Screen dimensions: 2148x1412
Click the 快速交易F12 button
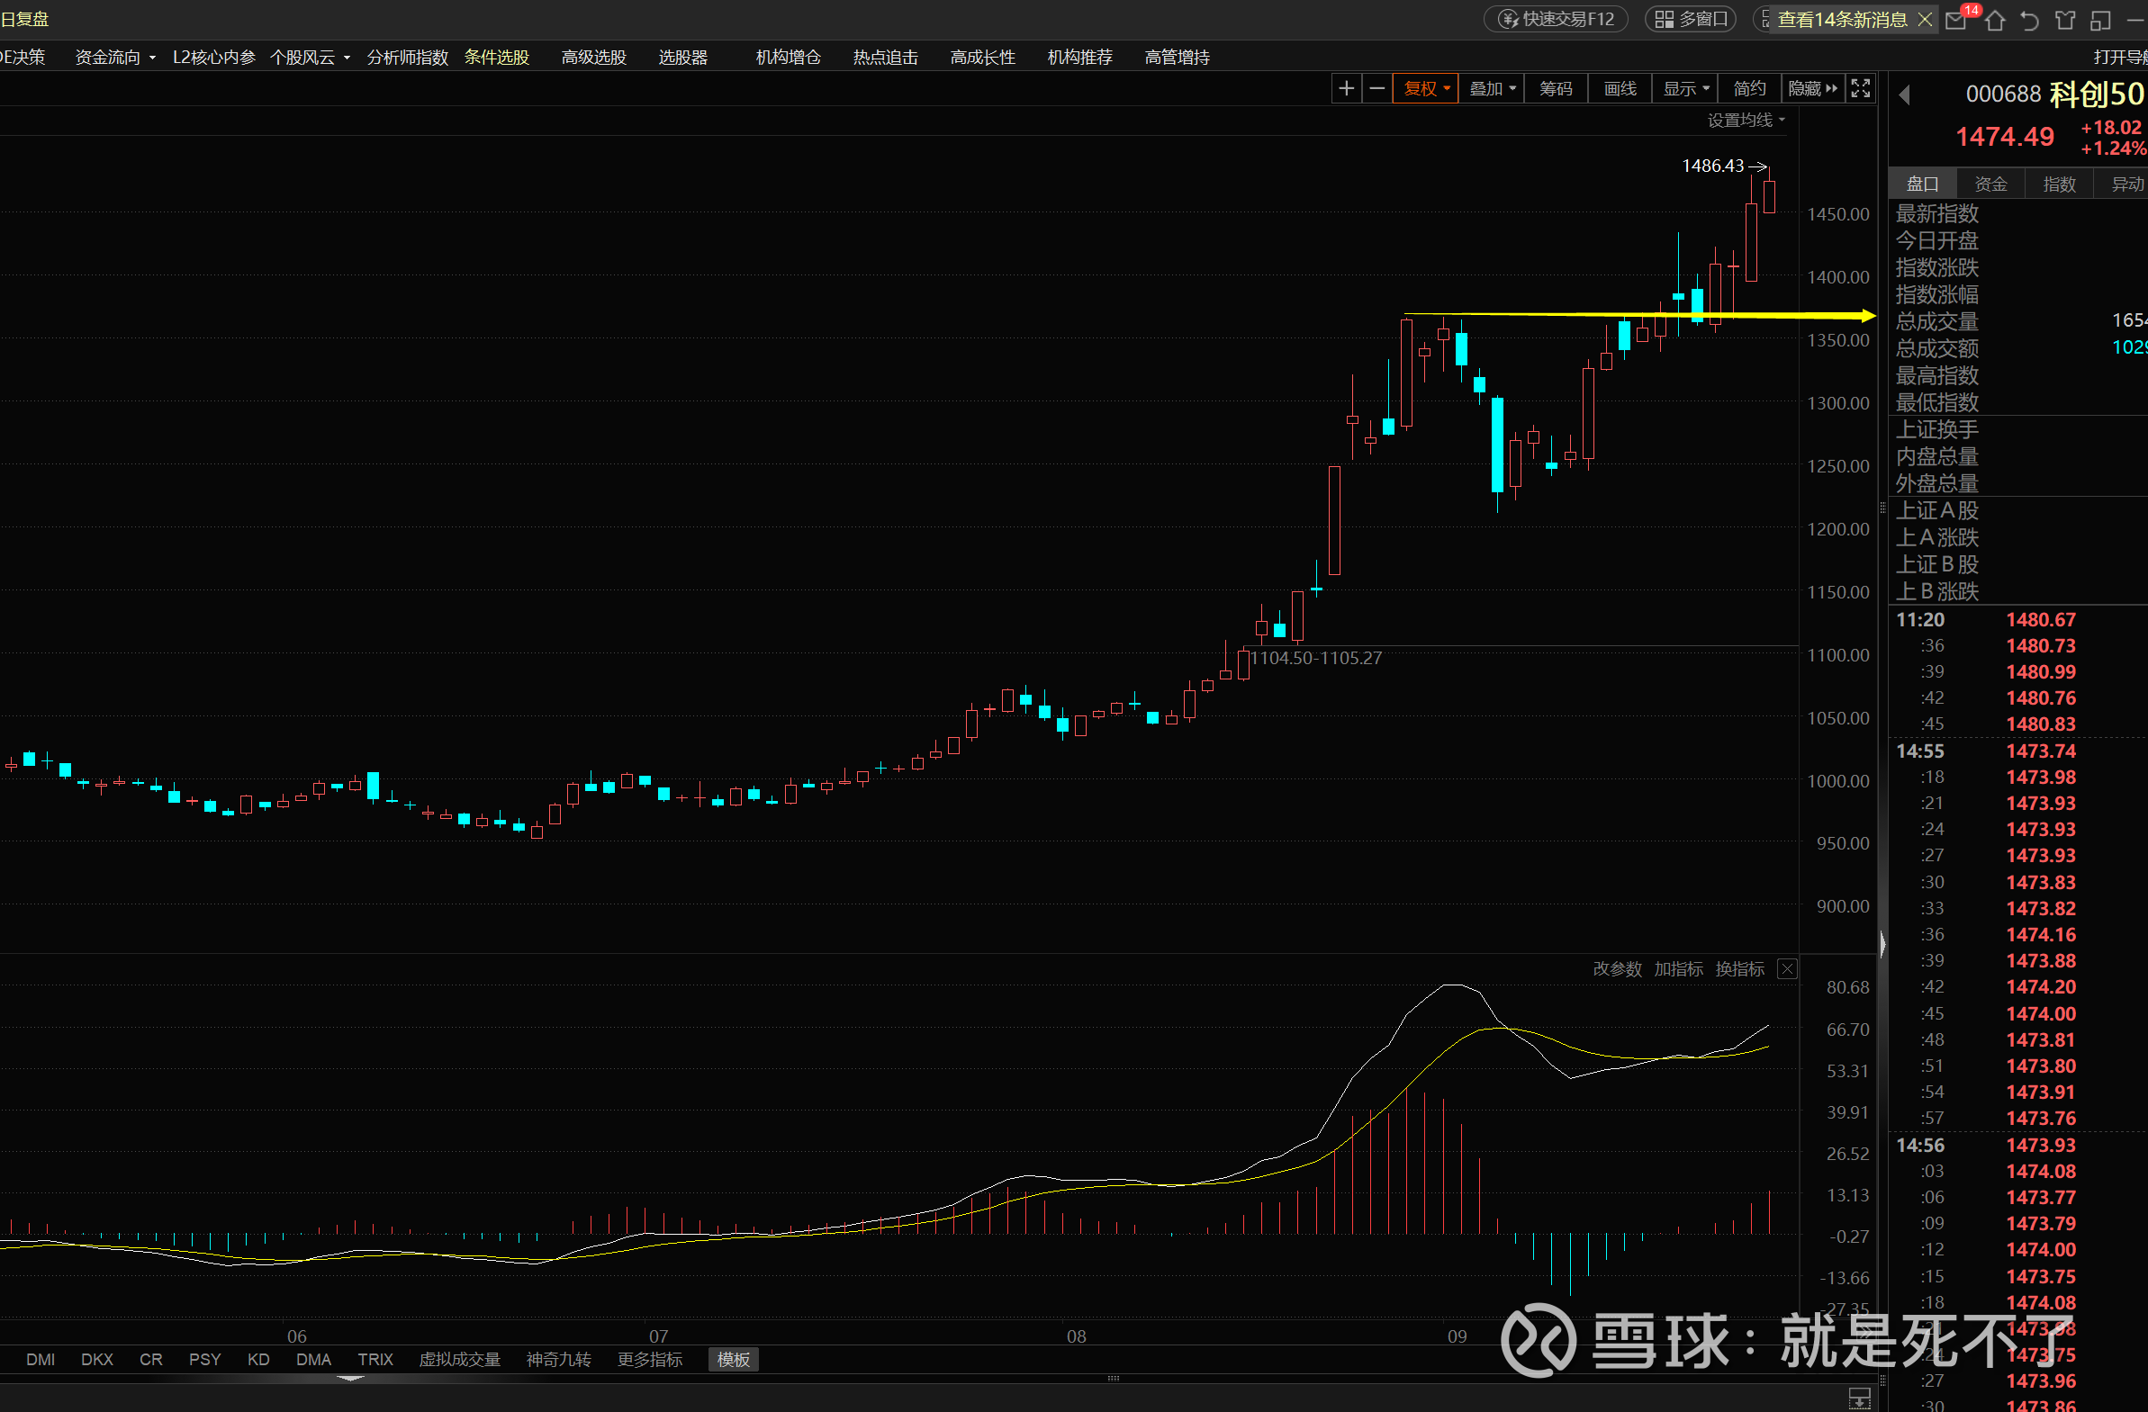1556,19
